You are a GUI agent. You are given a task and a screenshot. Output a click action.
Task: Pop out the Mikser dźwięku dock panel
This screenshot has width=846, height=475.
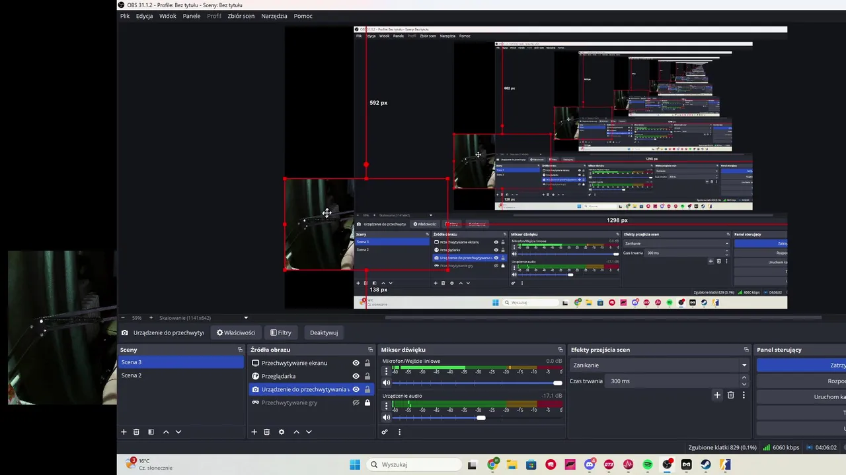(x=560, y=350)
